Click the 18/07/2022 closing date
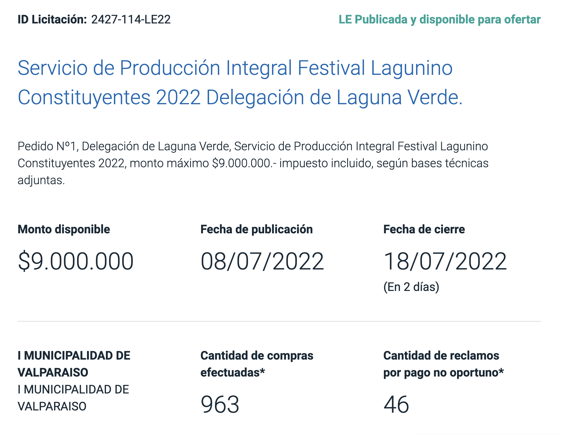 point(445,261)
